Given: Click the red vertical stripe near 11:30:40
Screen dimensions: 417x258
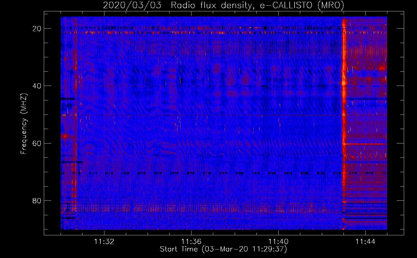Looking at the screenshot, I should coord(76,123).
